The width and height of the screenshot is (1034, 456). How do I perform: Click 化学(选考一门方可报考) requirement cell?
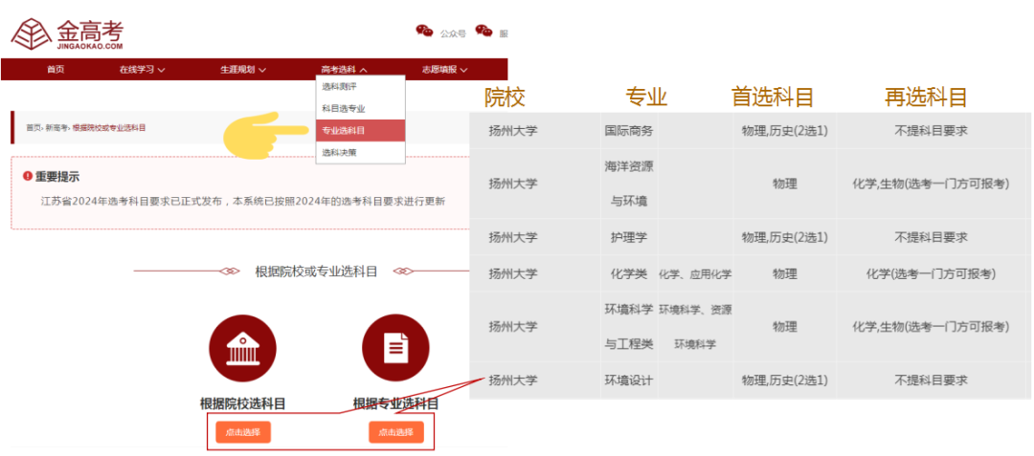click(931, 273)
